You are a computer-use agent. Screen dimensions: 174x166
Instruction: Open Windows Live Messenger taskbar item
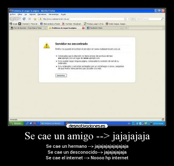[x=52, y=123]
